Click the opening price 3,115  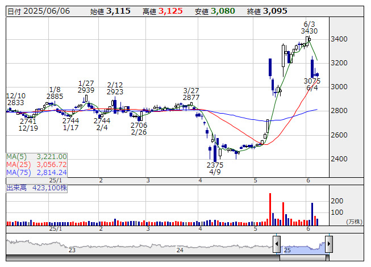[x=118, y=11]
